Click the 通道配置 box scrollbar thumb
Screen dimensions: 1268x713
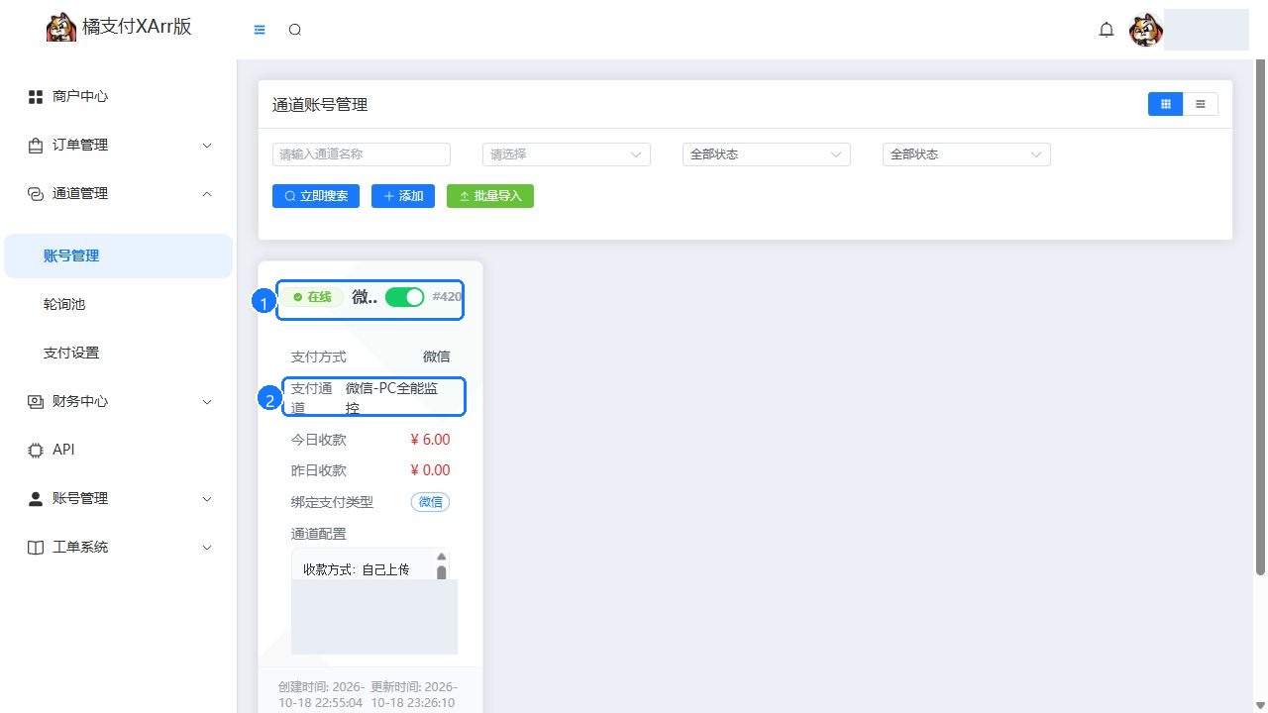(x=442, y=572)
